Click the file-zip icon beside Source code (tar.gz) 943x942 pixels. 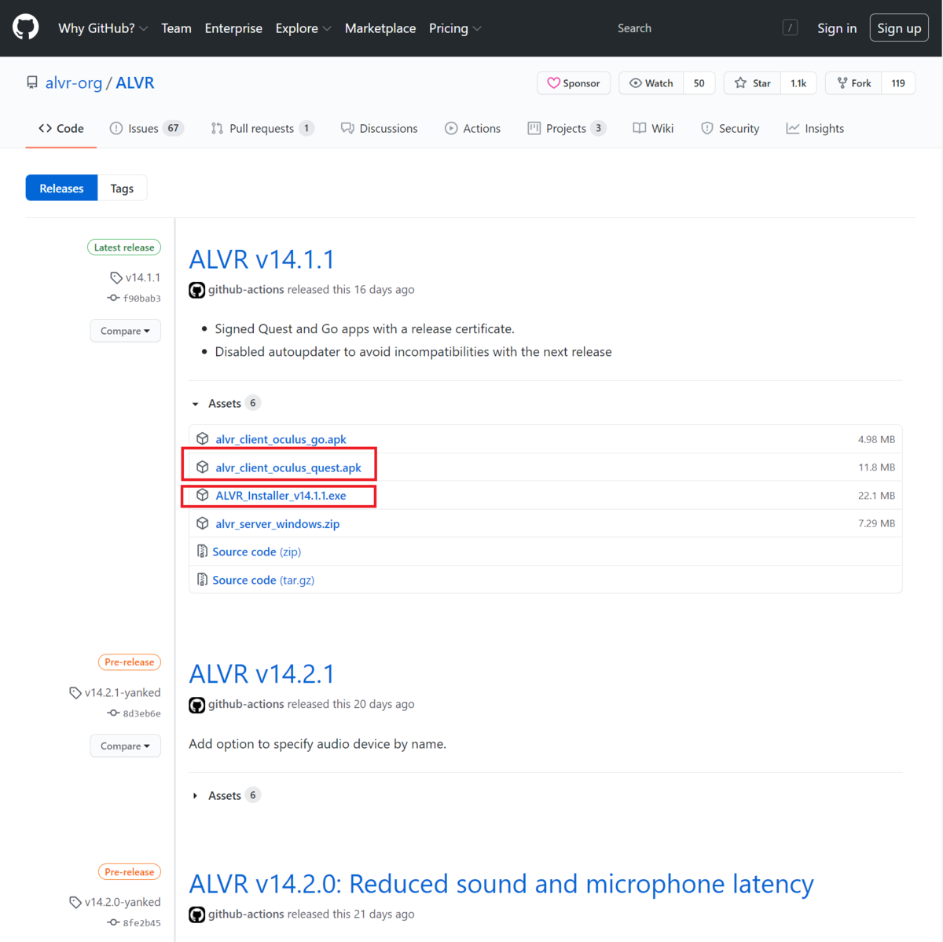(202, 580)
